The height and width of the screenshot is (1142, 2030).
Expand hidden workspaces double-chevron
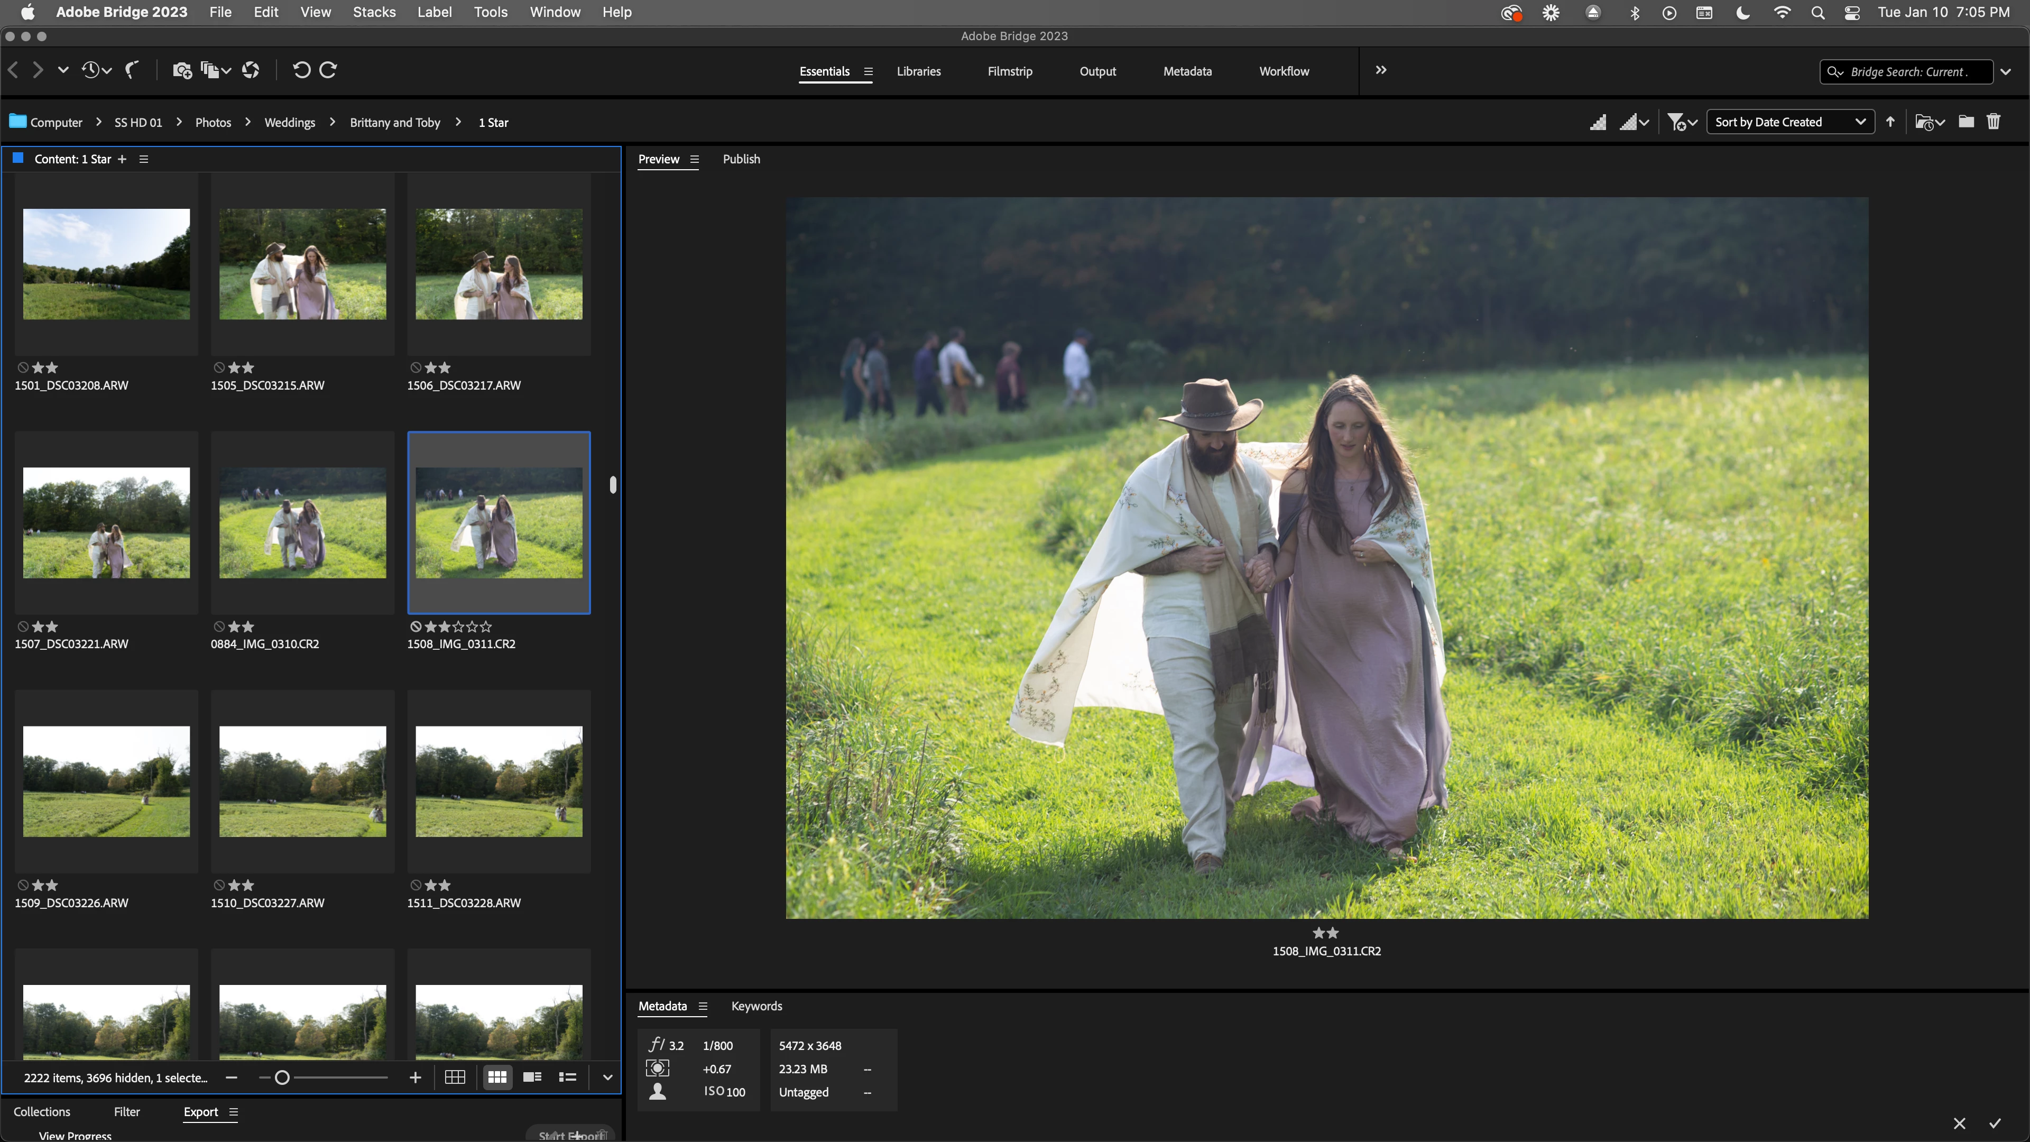click(1381, 70)
